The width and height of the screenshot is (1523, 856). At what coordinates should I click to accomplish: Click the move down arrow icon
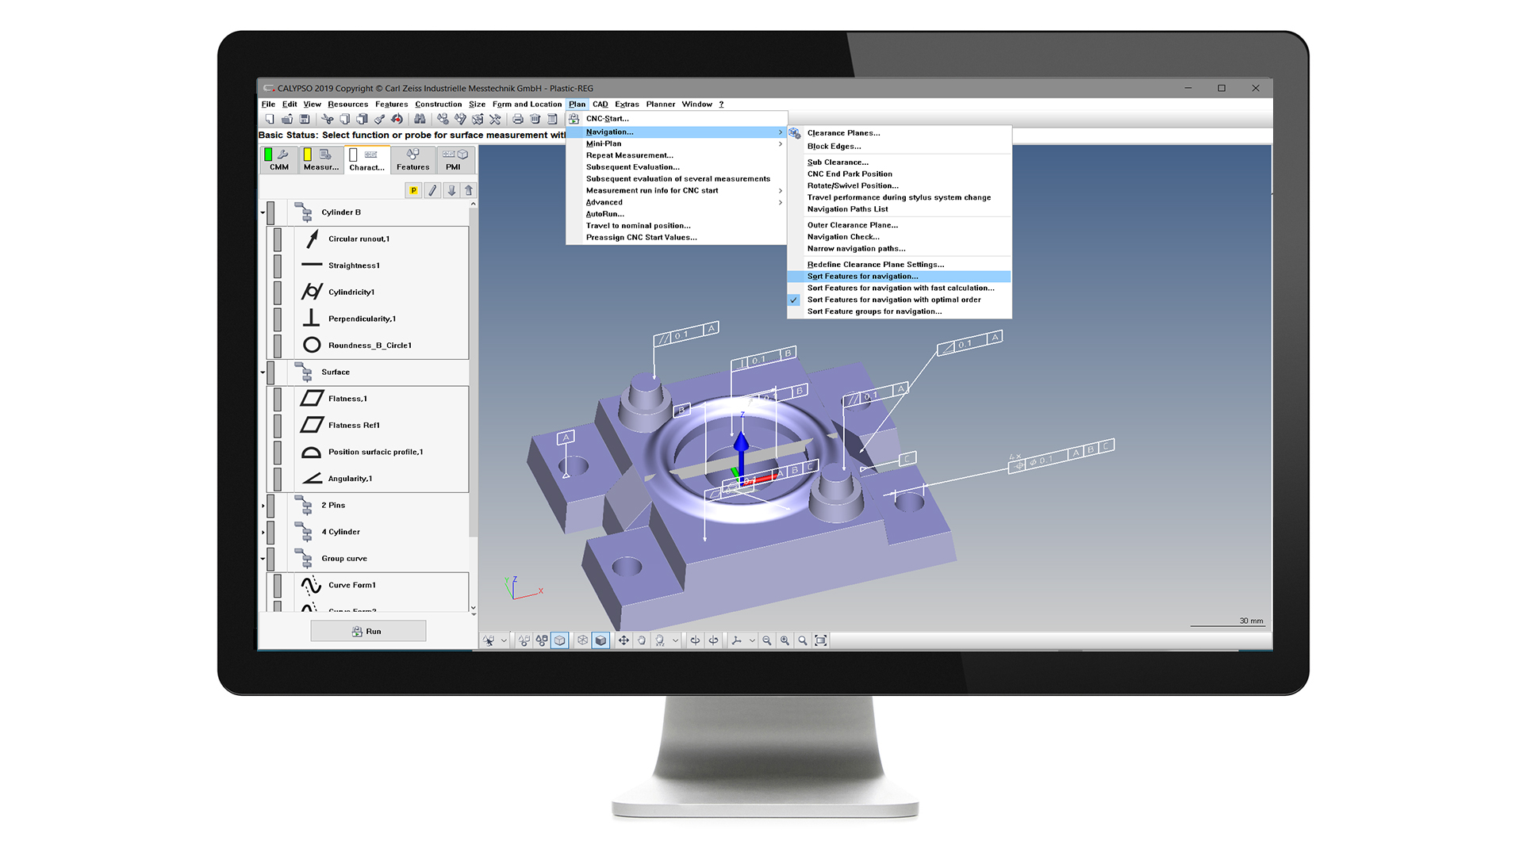click(451, 190)
